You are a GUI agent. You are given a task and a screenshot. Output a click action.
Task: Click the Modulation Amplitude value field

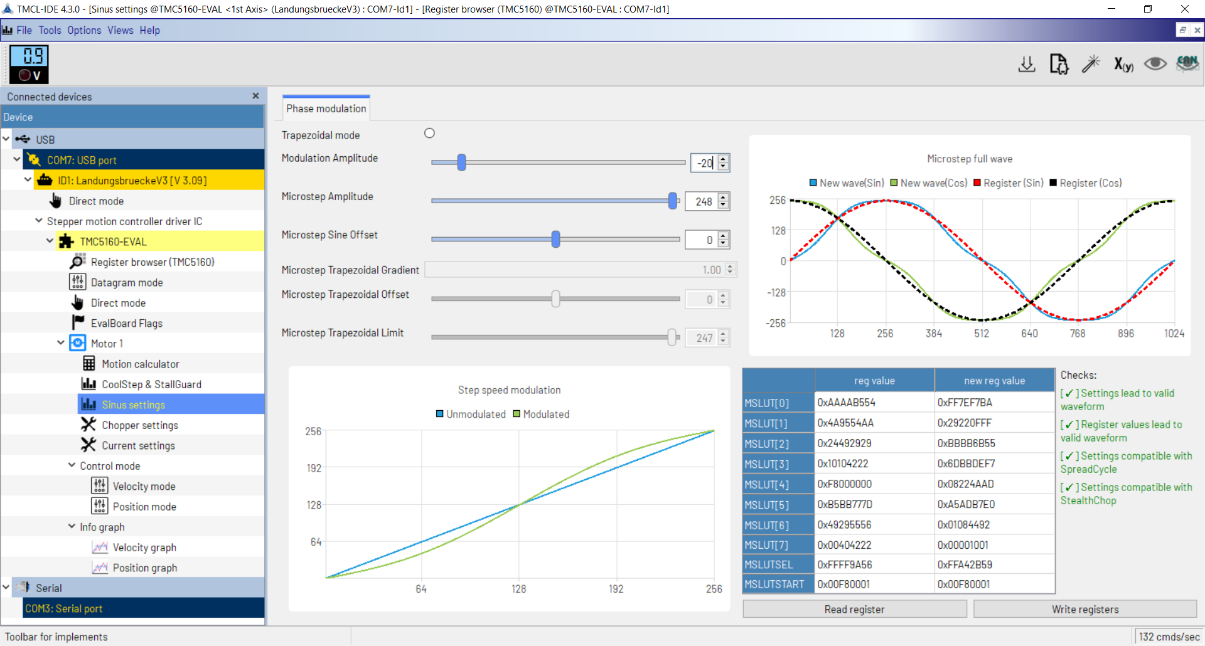pyautogui.click(x=704, y=163)
